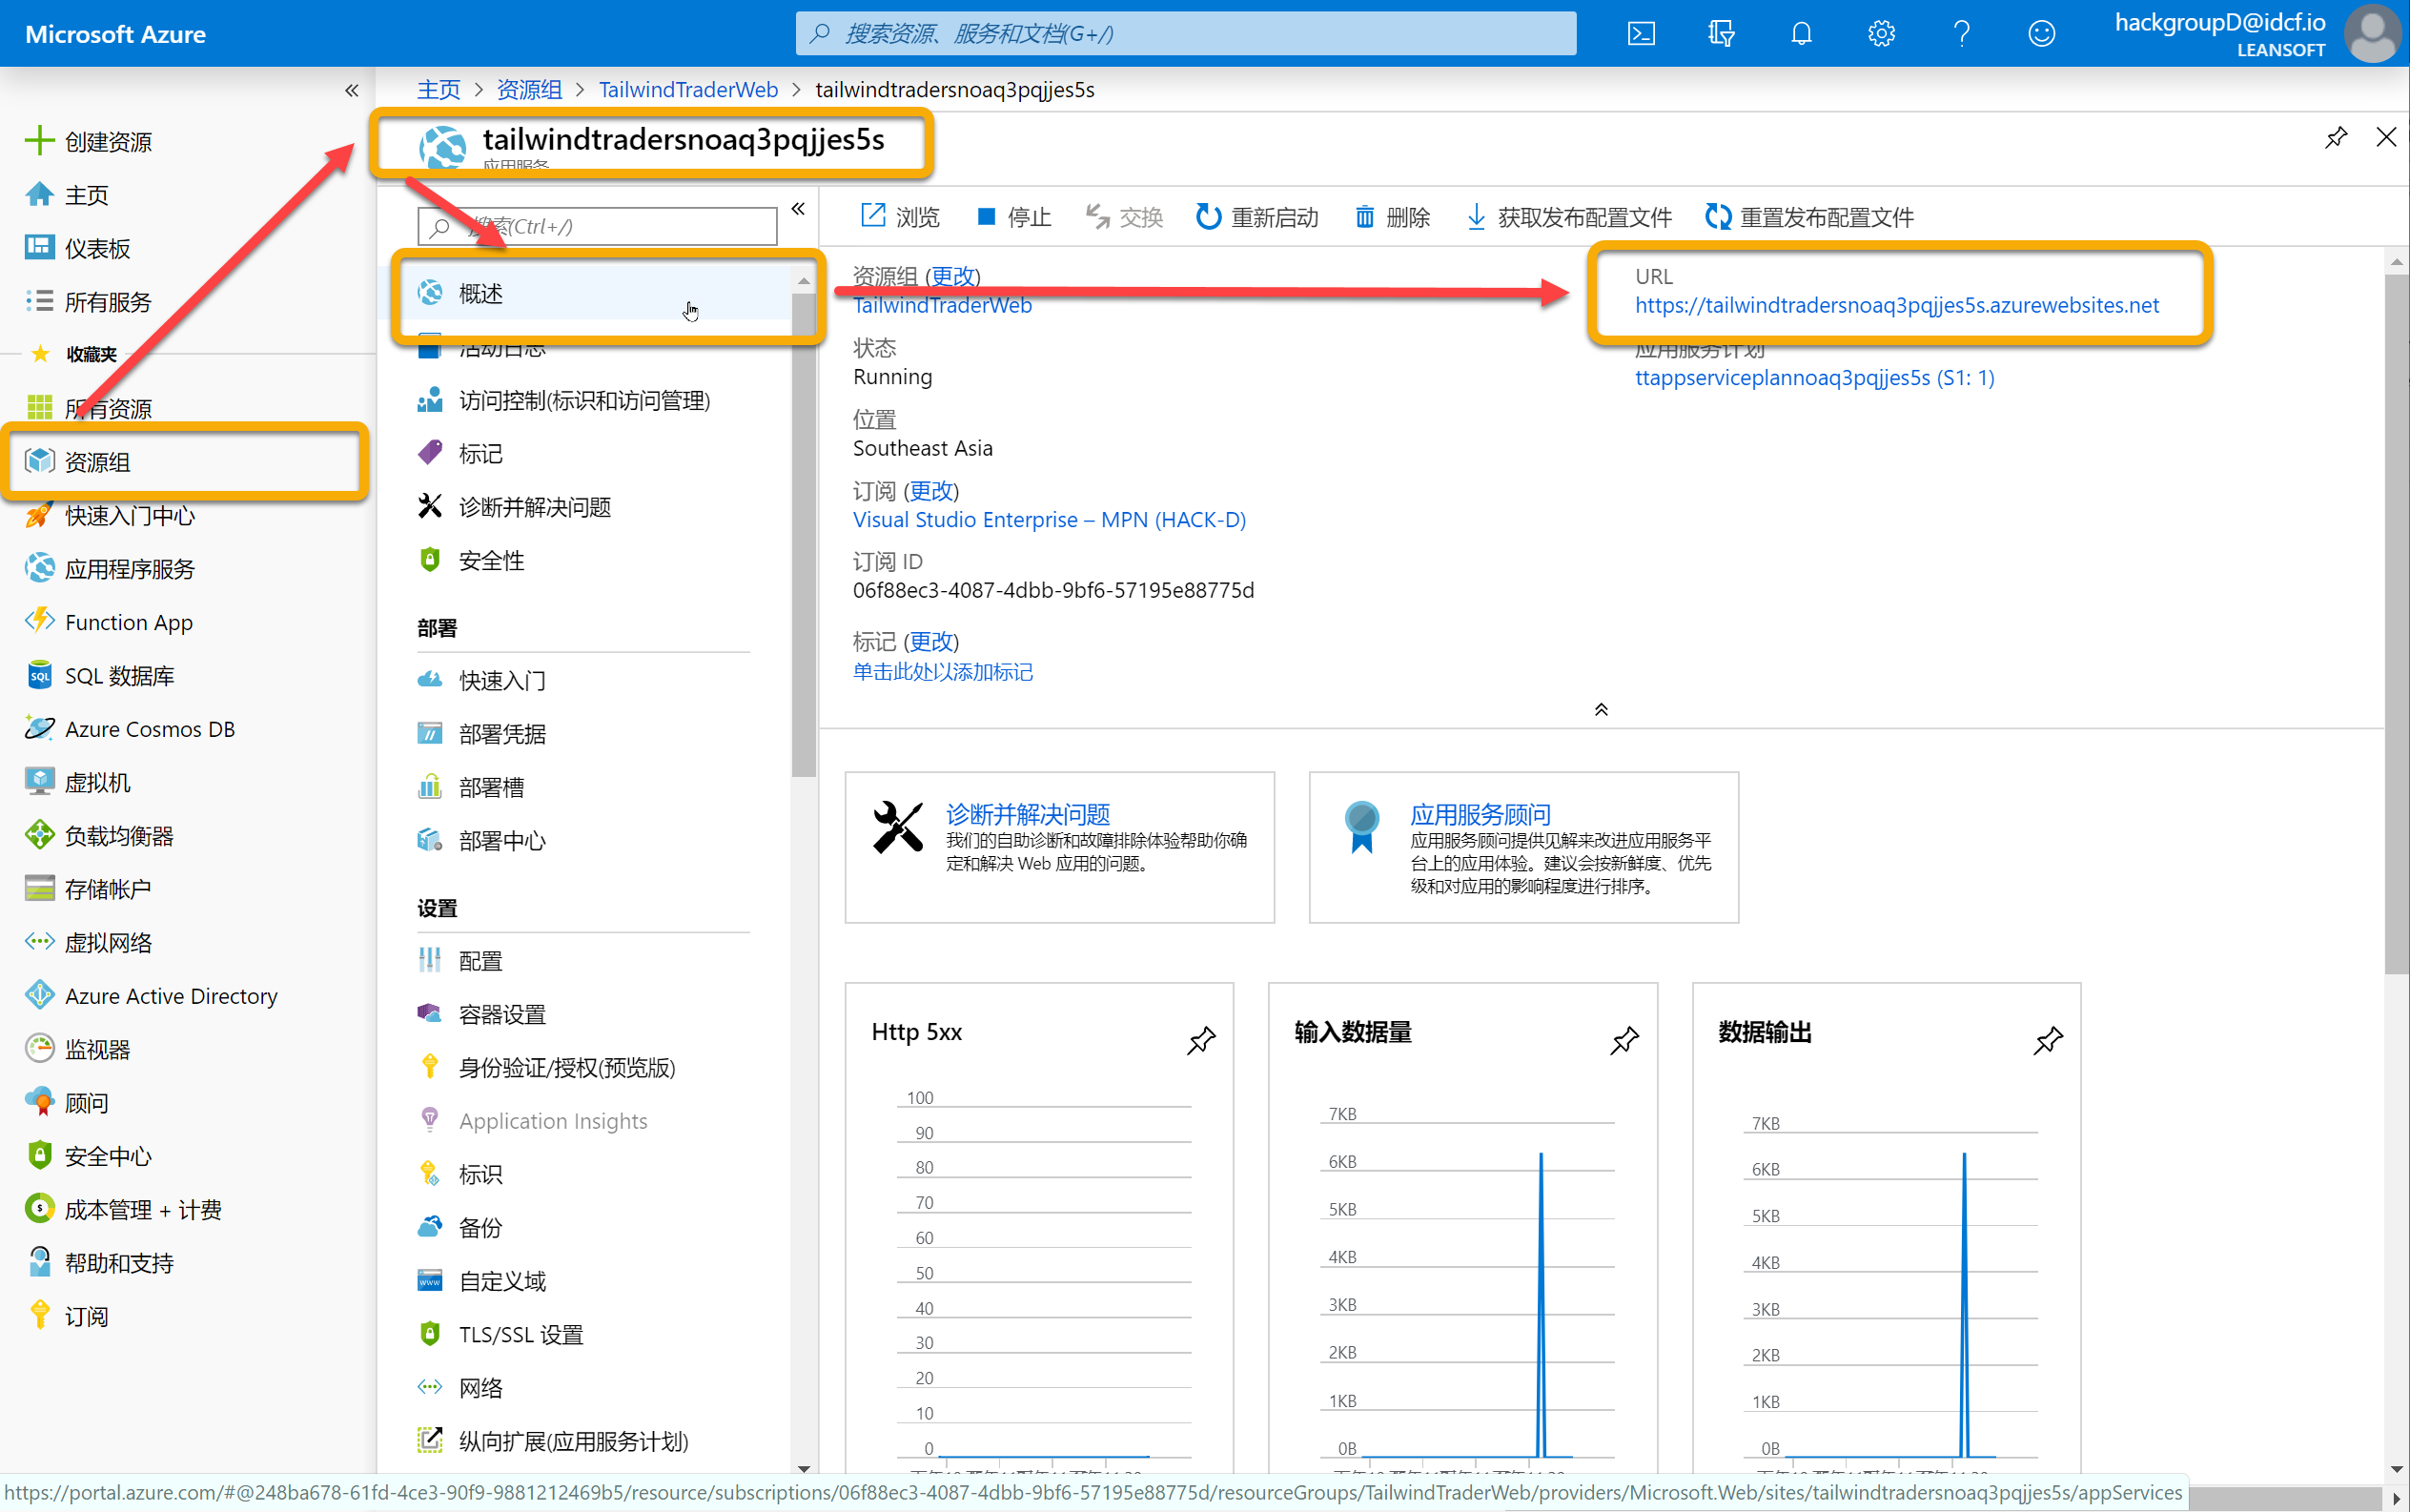
Task: Open the ttappserviceplannoaq3pqjjes5s plan link
Action: (1814, 378)
